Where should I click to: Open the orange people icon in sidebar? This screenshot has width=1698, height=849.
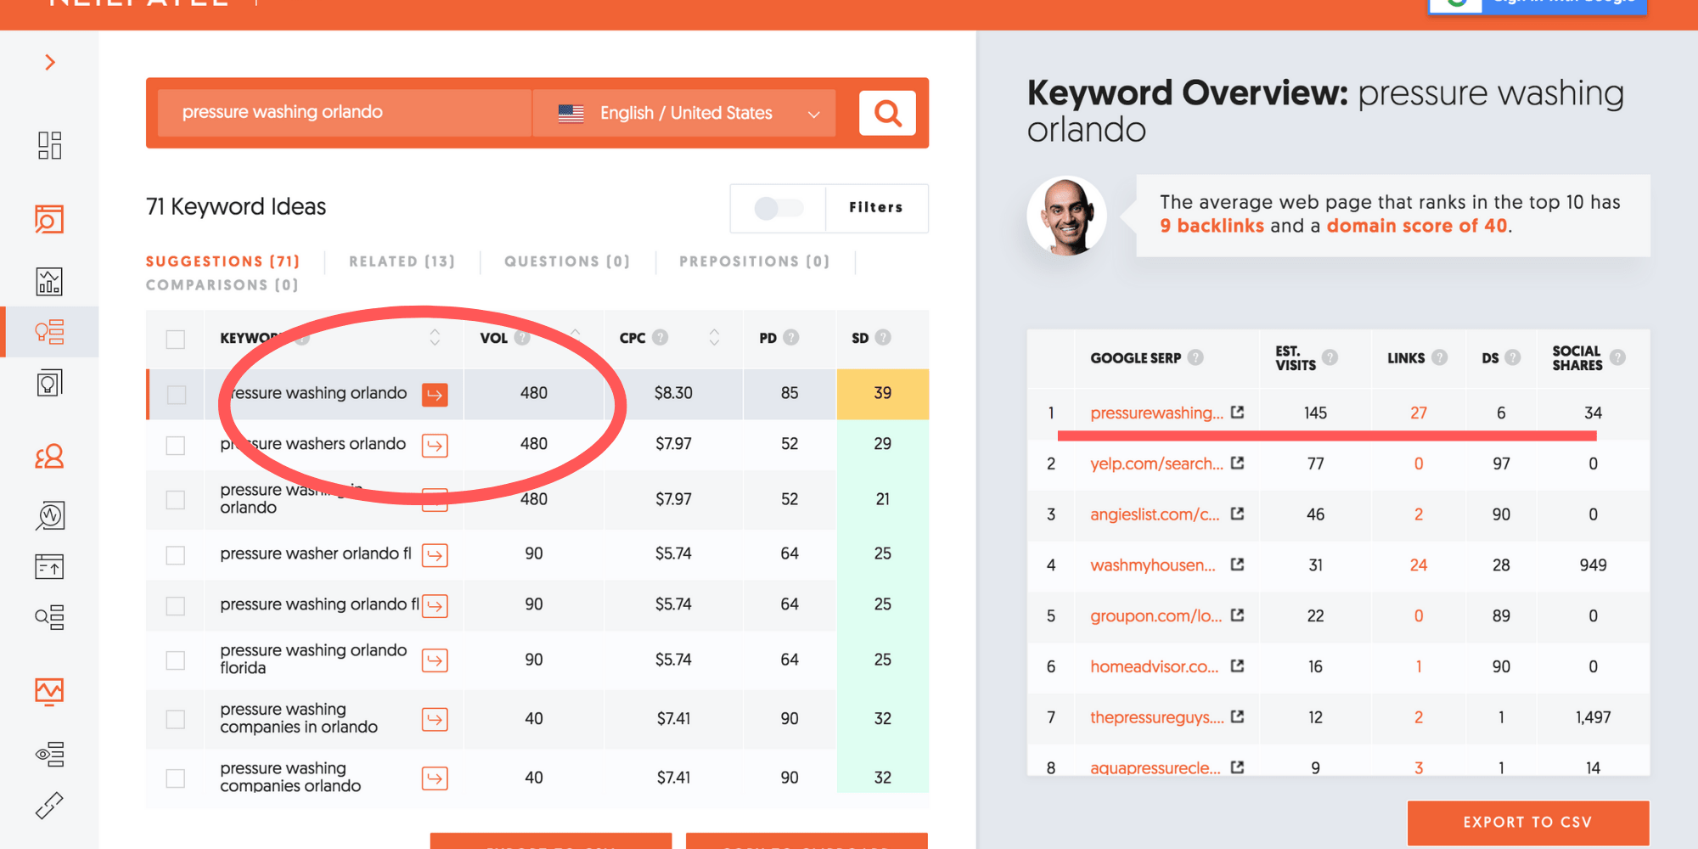pos(49,457)
